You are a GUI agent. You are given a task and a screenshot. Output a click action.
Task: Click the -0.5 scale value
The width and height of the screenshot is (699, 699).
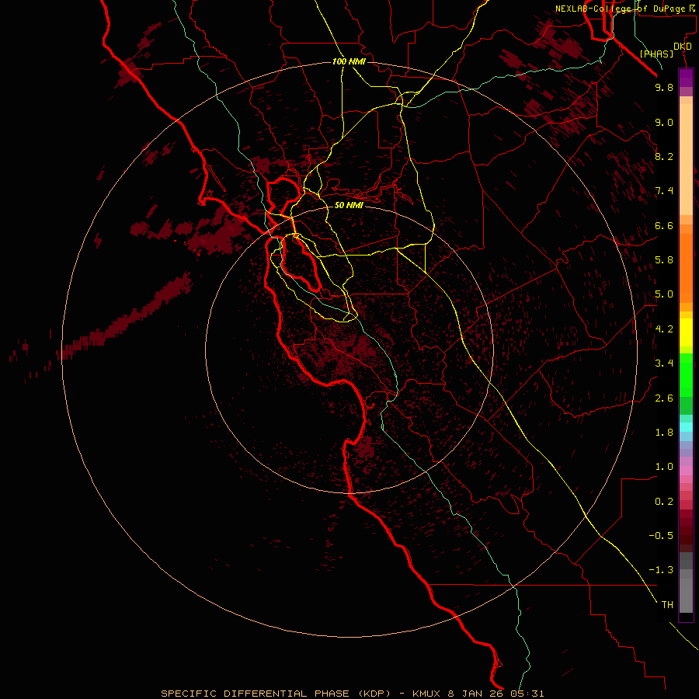click(661, 536)
